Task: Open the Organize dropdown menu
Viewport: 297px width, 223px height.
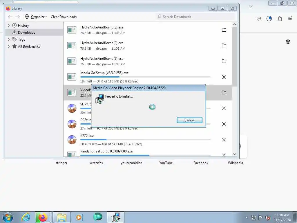Action: (x=36, y=17)
